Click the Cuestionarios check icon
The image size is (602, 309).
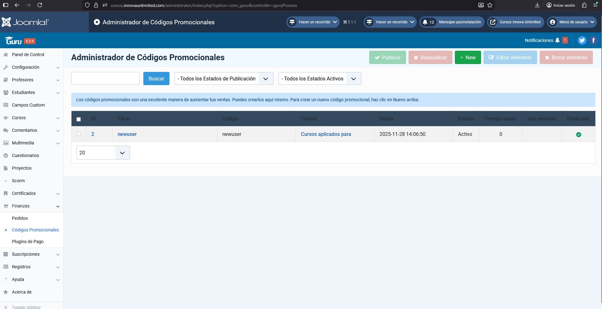(x=6, y=155)
